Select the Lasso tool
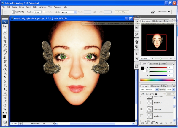Image resolution: width=178 pixels, height=128 pixels. (x=5, y=34)
